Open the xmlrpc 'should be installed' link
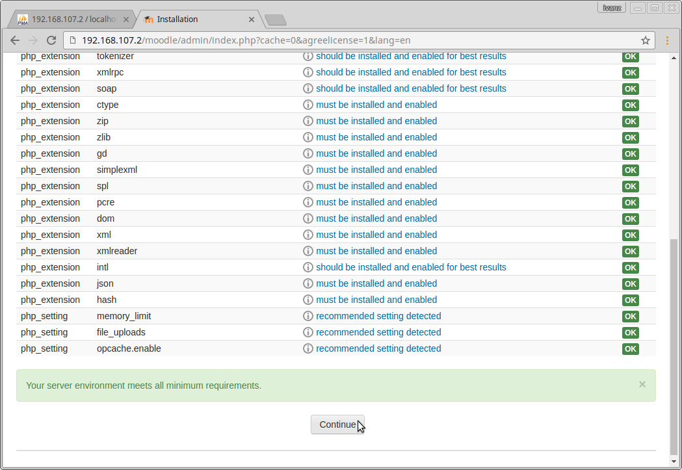 (411, 72)
